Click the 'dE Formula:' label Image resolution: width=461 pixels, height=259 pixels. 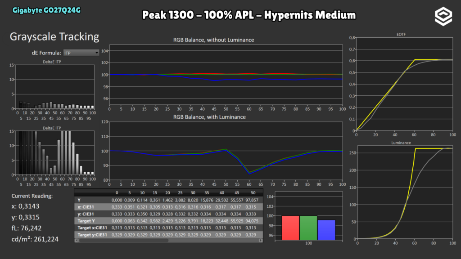[46, 53]
